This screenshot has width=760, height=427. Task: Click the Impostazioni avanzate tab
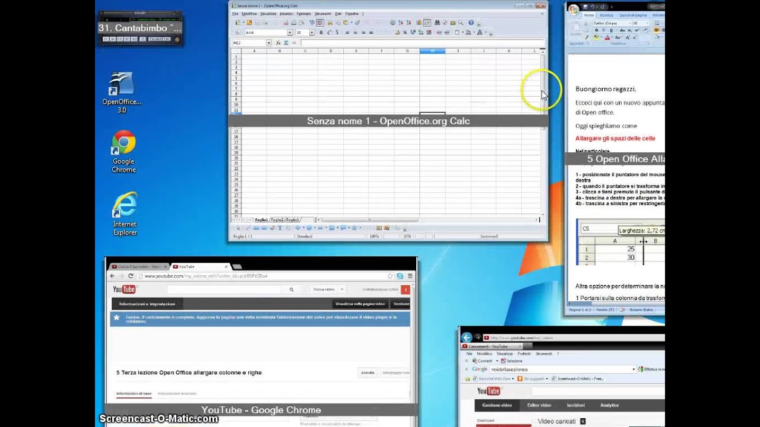coord(177,394)
